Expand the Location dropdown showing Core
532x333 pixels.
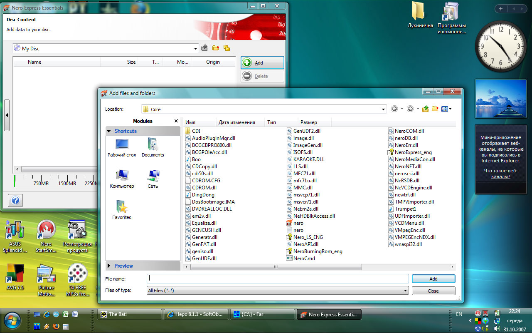(383, 109)
